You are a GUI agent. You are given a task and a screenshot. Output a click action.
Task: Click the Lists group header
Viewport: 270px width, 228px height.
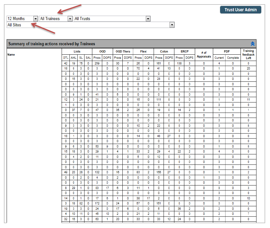pos(77,51)
